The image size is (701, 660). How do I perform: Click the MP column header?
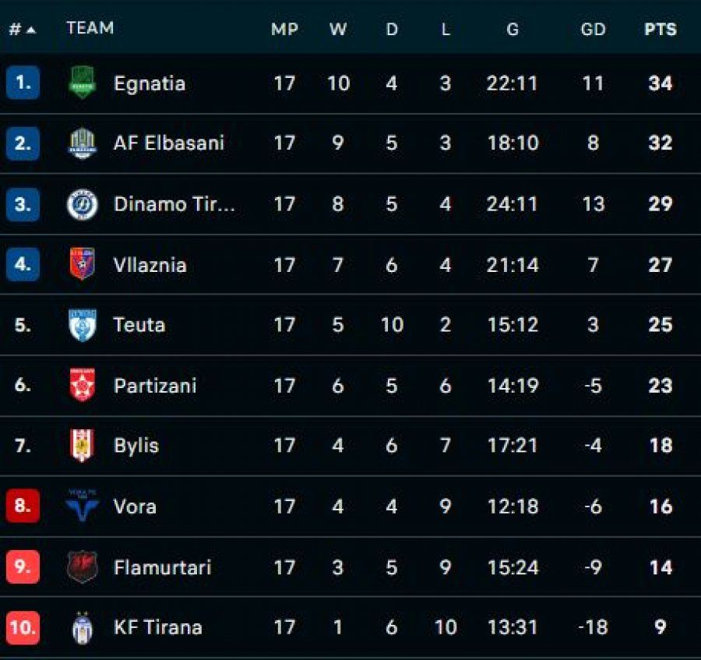tap(284, 30)
